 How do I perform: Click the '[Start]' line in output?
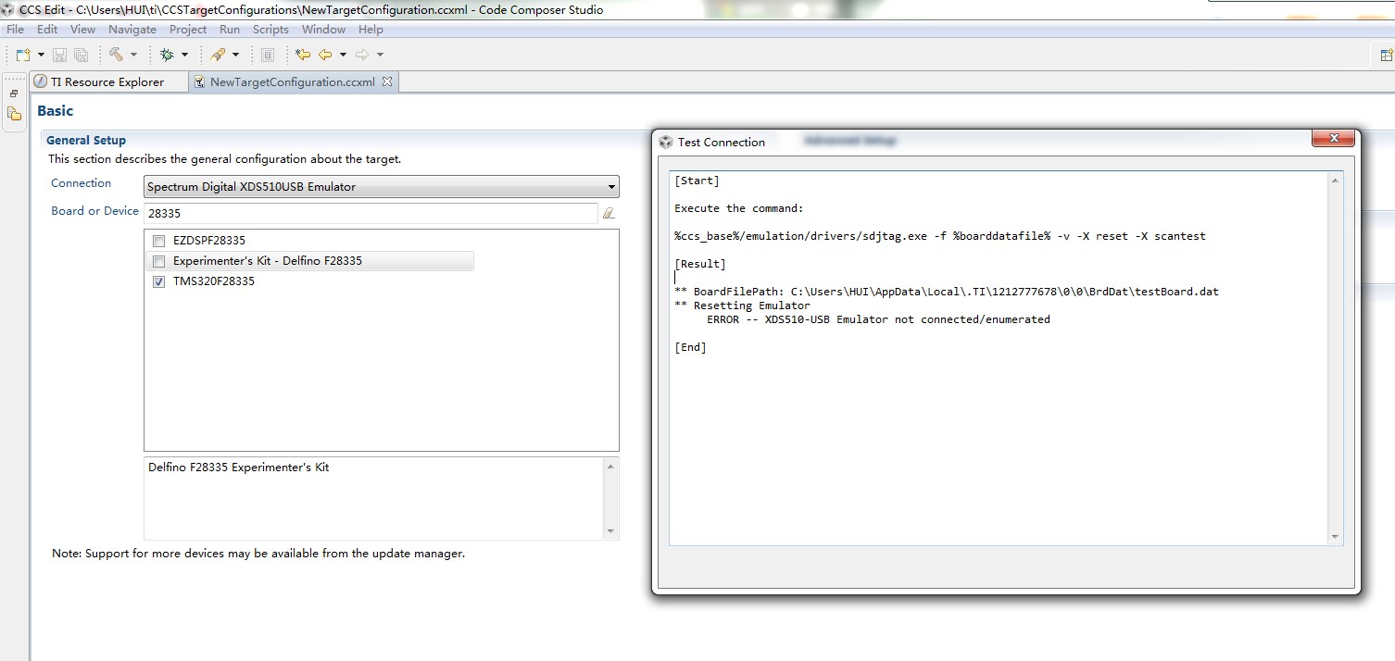pyautogui.click(x=697, y=181)
